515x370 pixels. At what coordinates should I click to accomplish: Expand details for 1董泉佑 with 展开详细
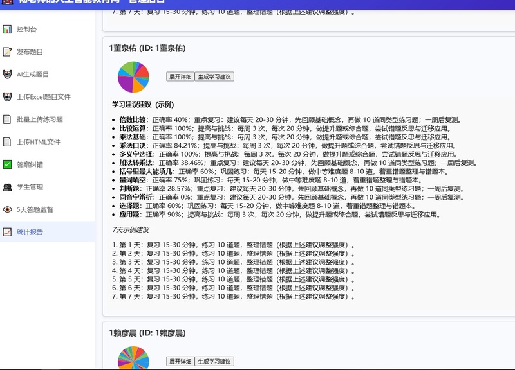[x=180, y=76]
